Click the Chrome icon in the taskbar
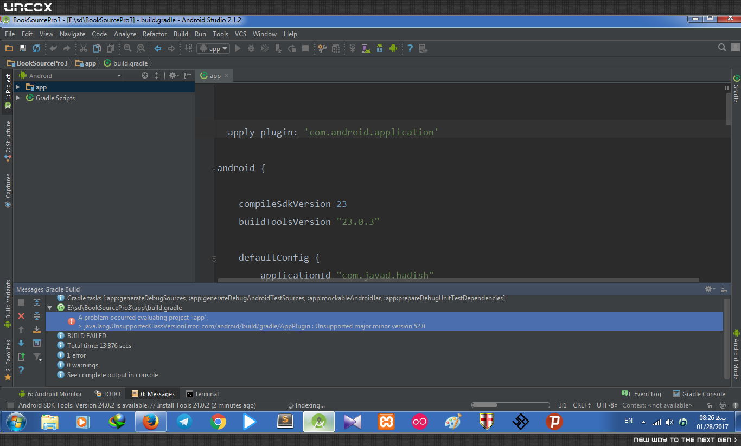 click(219, 422)
